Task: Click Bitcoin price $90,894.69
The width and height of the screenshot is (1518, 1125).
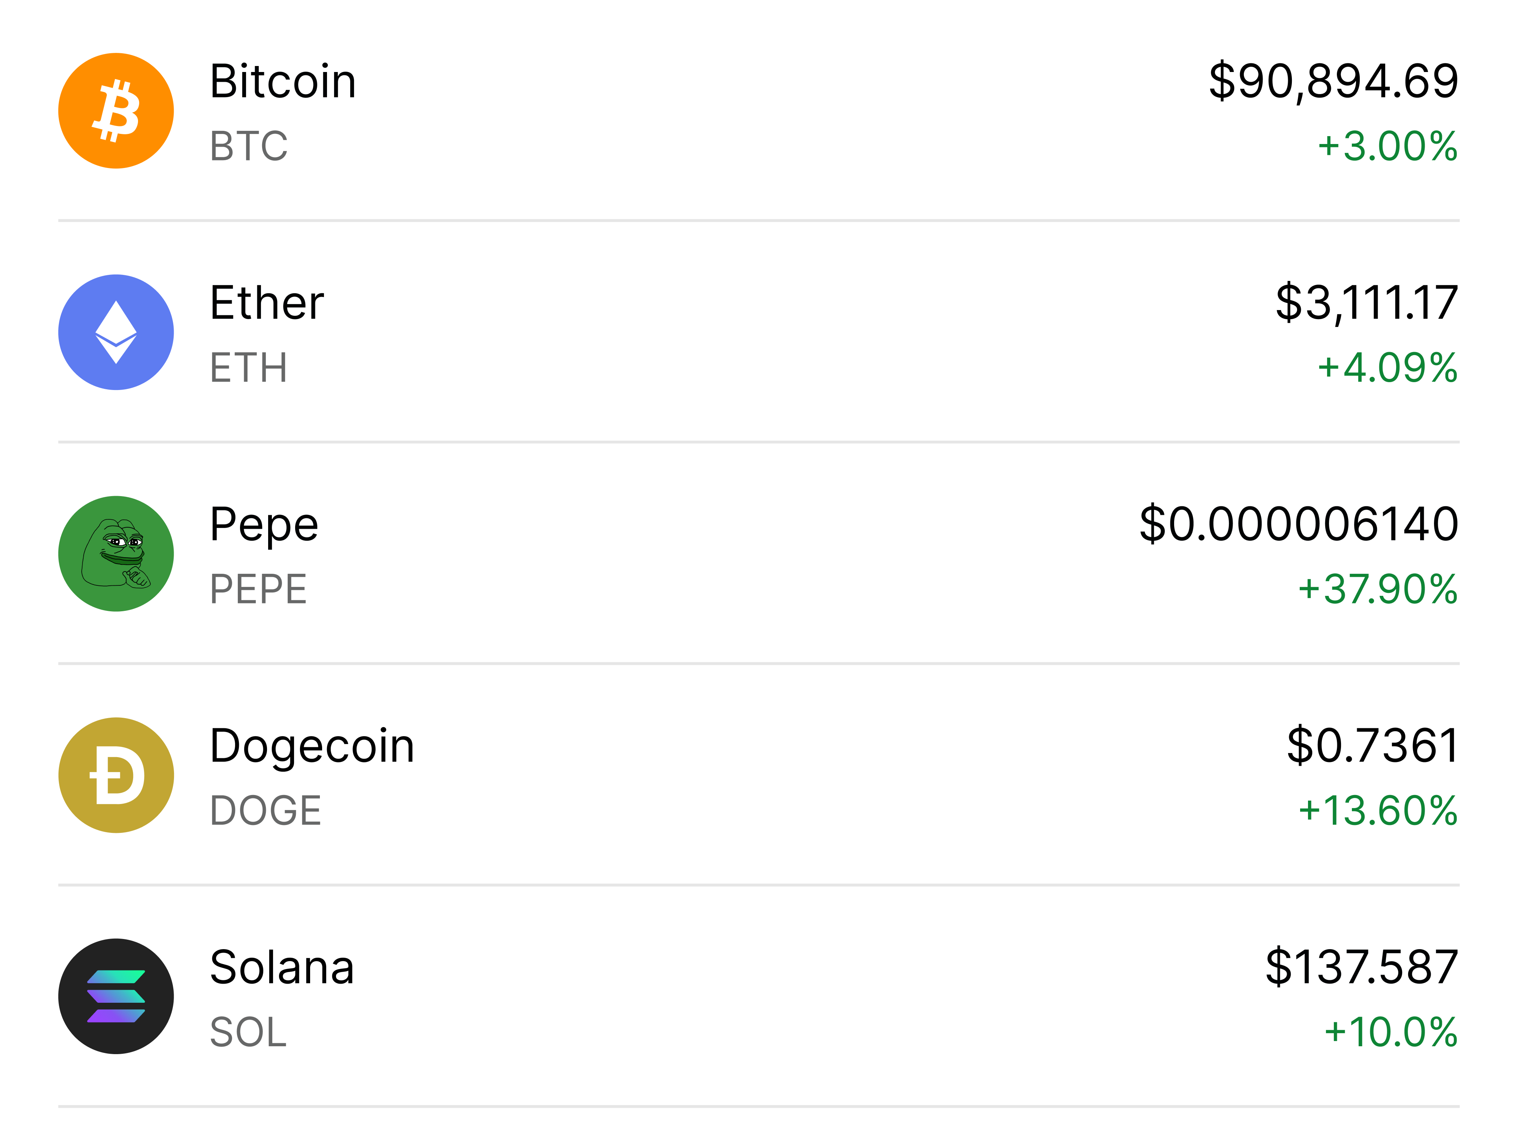Action: [x=1333, y=82]
